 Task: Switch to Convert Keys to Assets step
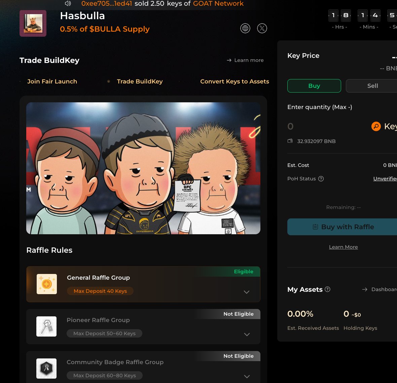(x=234, y=81)
